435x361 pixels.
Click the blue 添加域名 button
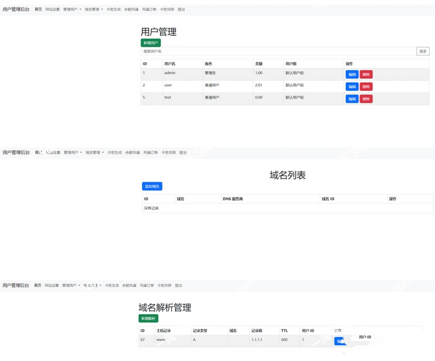152,186
